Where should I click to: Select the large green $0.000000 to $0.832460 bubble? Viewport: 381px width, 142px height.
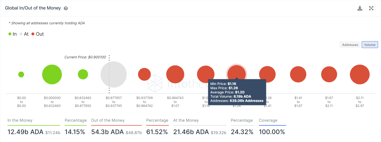pos(52,74)
